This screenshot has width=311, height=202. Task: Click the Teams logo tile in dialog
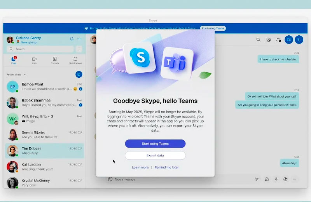coord(176,64)
